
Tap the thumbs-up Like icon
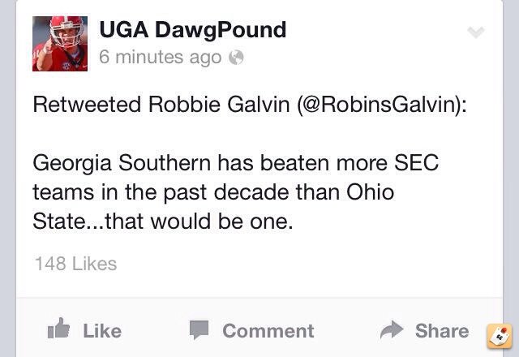tap(59, 328)
